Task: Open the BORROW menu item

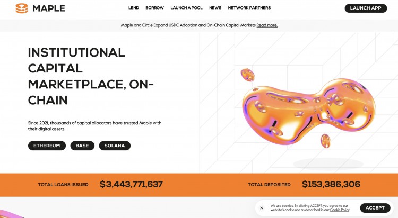Action: click(154, 8)
